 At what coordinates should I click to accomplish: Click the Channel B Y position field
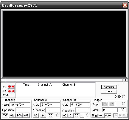(83, 110)
